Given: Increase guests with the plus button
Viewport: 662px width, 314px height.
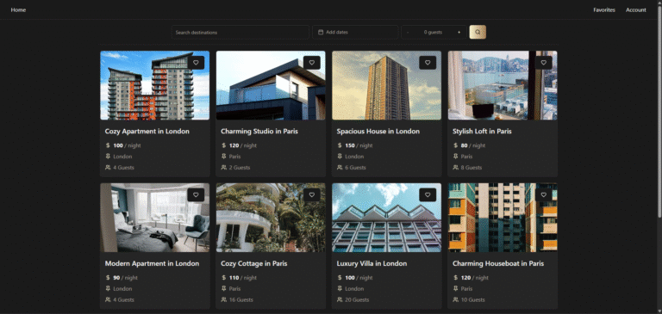Looking at the screenshot, I should coord(459,32).
